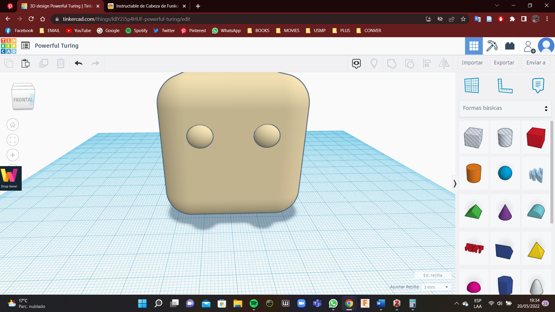
Task: Click fit all in view button
Action: (13, 140)
